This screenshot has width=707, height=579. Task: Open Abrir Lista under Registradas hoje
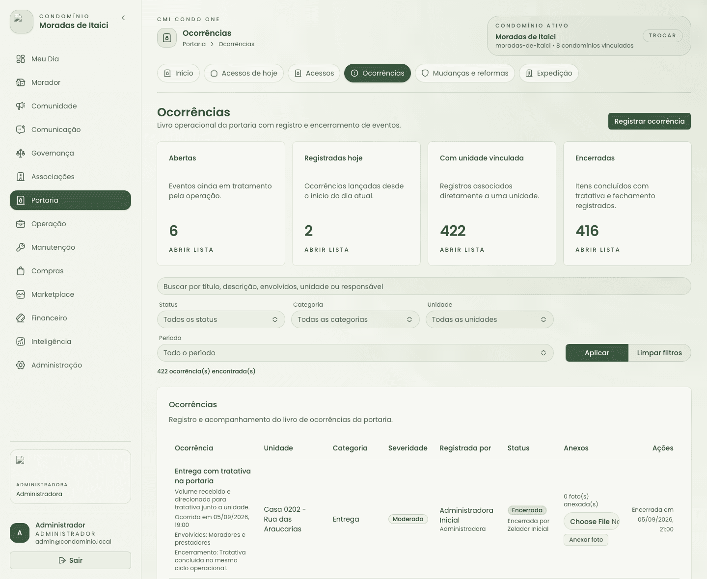326,250
